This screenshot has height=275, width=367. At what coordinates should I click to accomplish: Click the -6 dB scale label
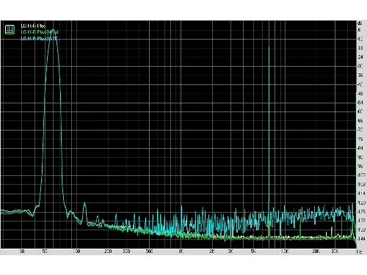(359, 30)
